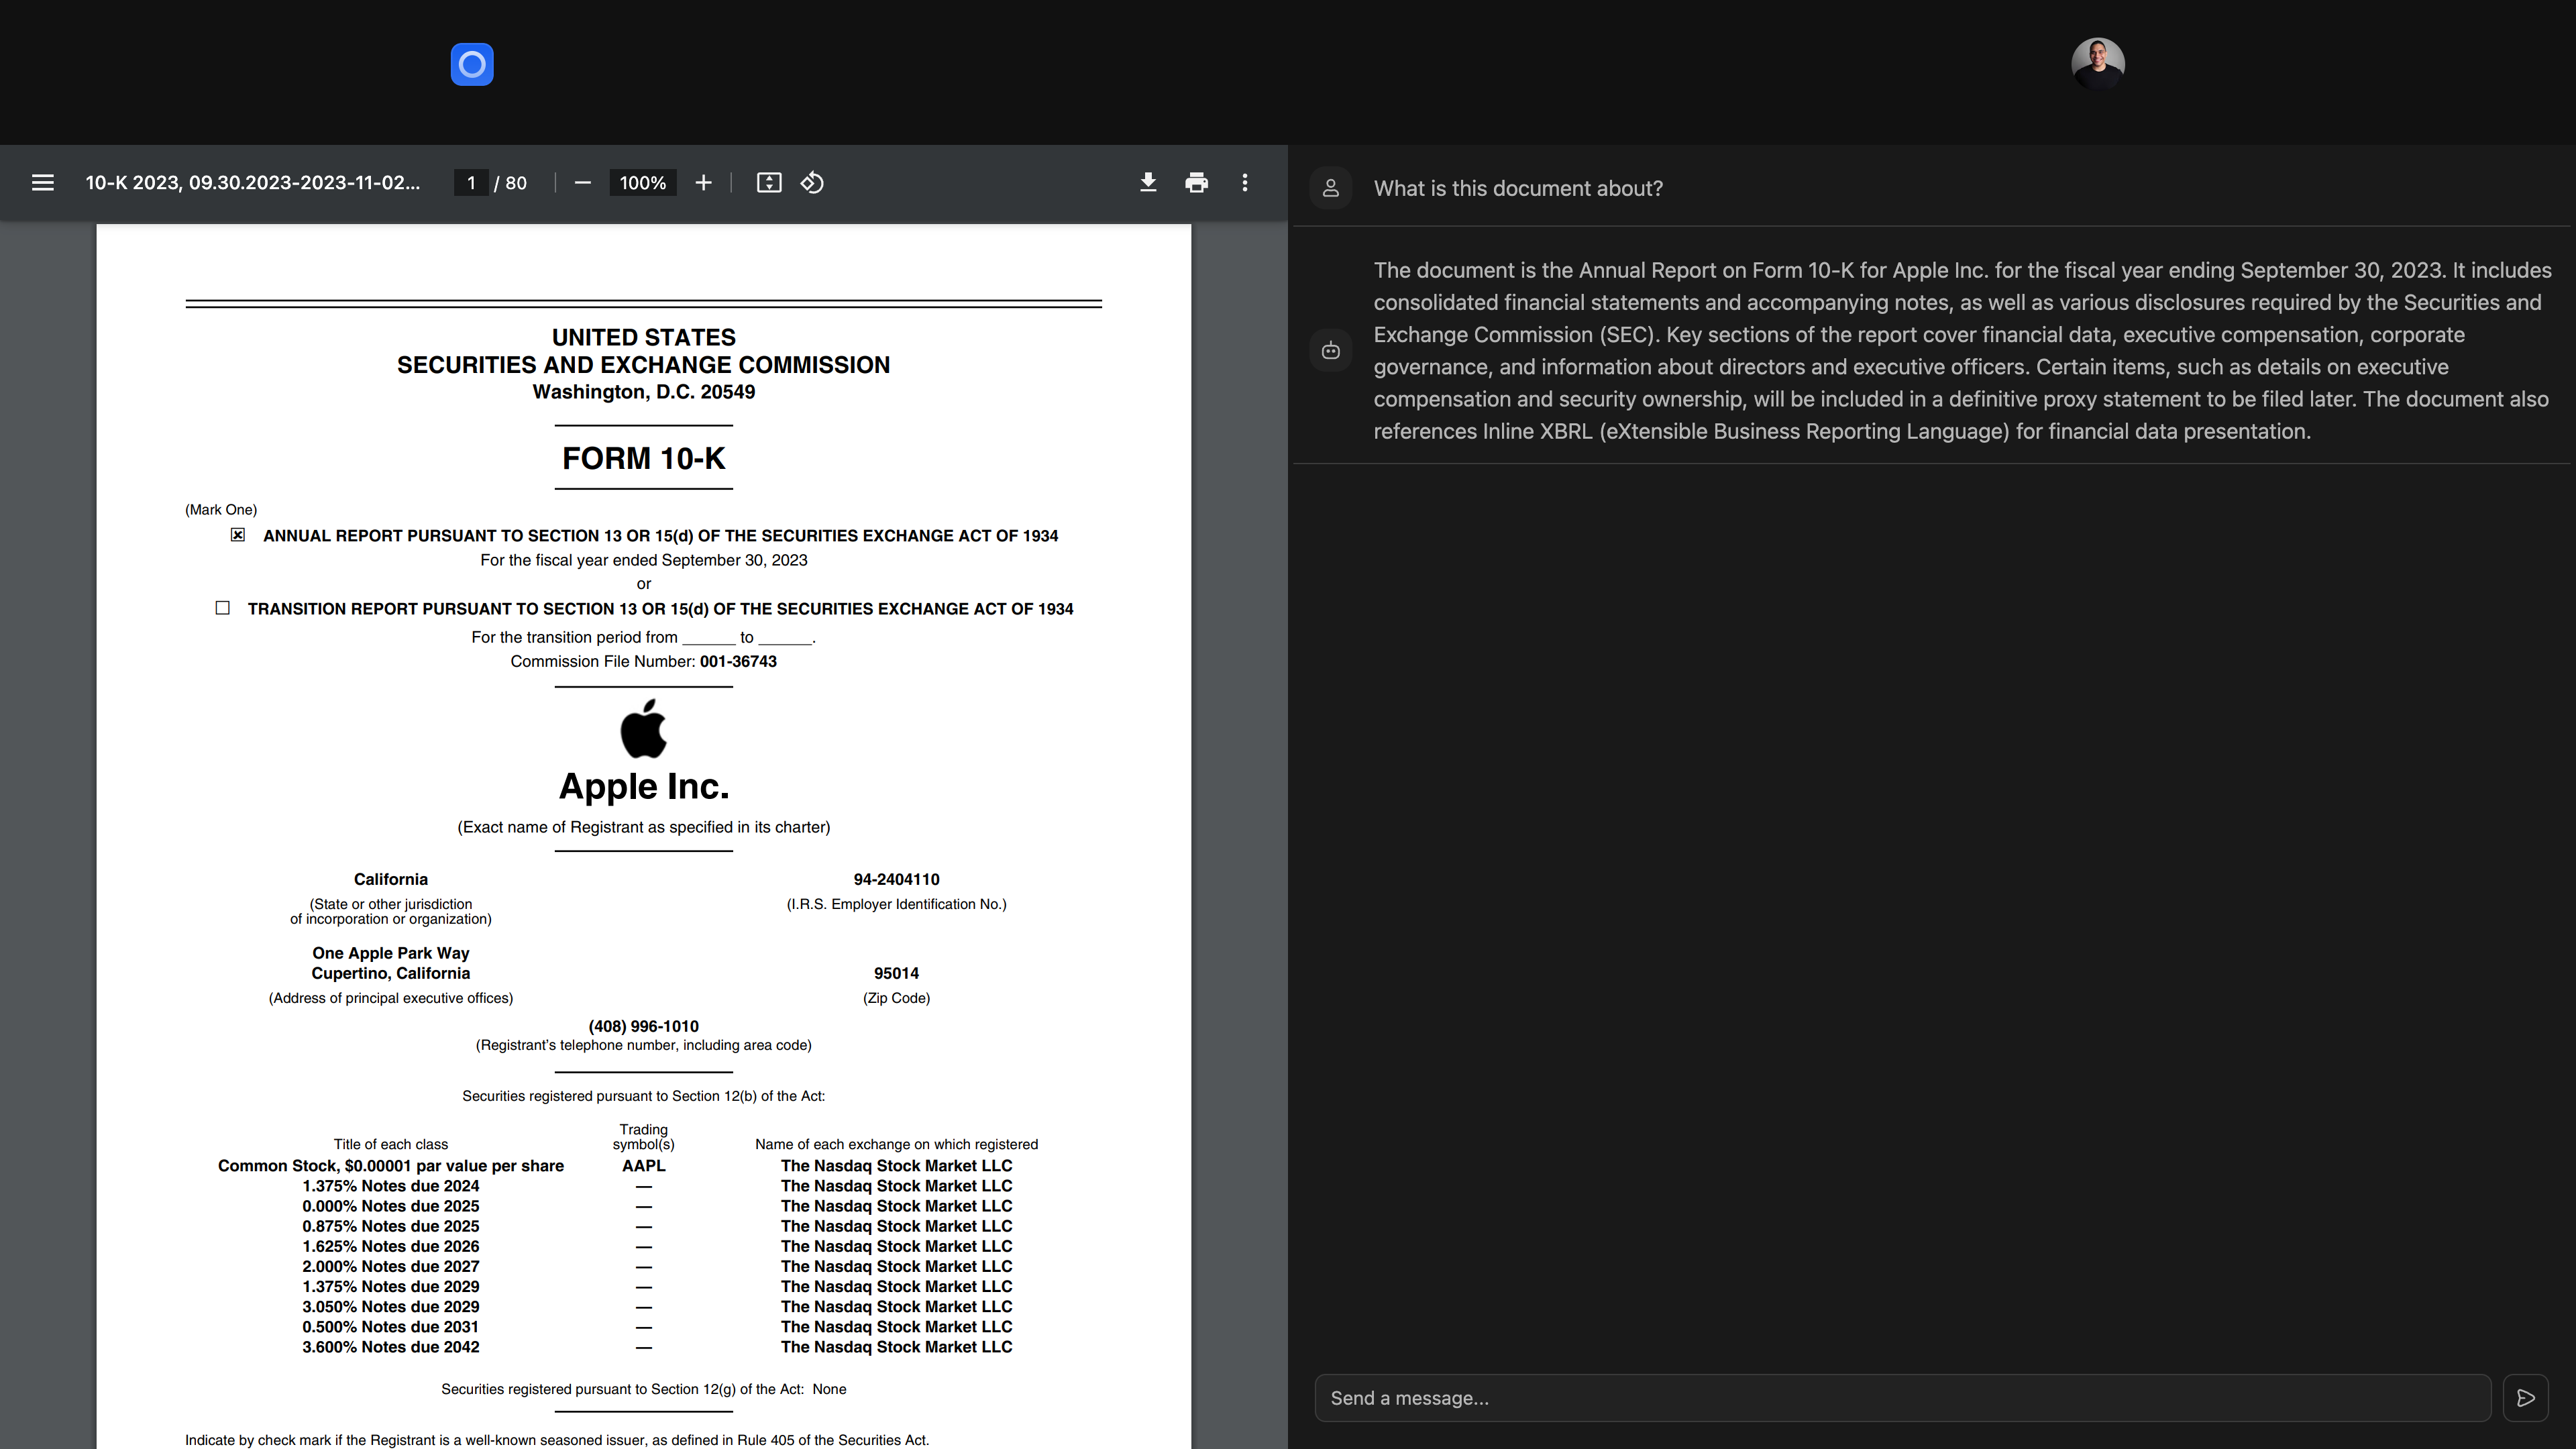Click the 10-K 2023 document title
Image resolution: width=2576 pixels, height=1449 pixels.
point(252,183)
